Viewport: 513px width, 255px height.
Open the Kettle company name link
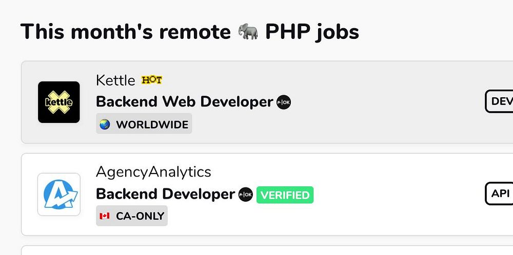(115, 80)
